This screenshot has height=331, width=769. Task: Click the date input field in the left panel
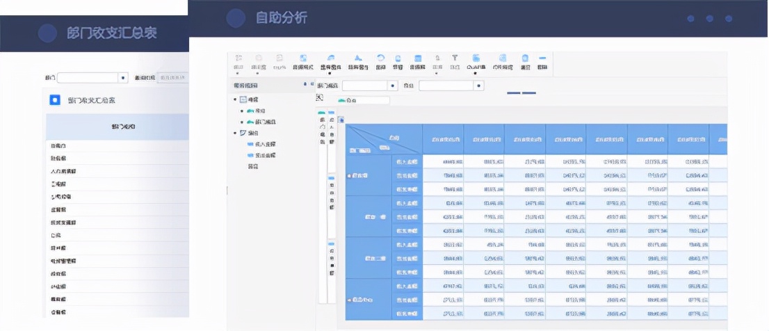tap(172, 77)
